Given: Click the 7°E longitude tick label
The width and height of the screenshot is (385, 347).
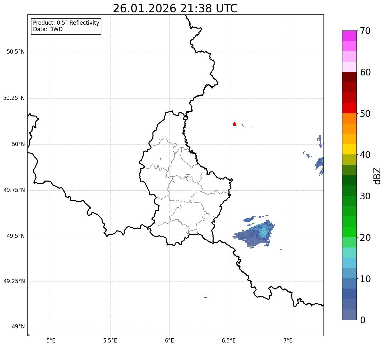Looking at the screenshot, I should (288, 340).
